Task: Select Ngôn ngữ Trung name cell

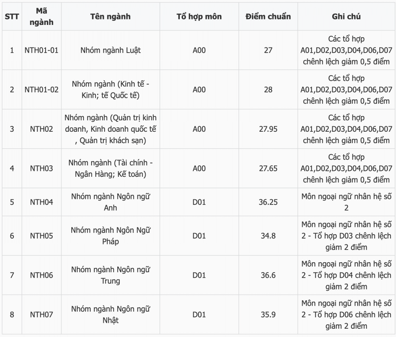Action: 110,275
